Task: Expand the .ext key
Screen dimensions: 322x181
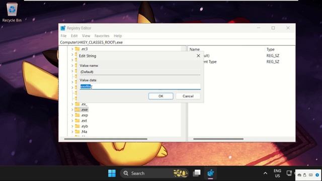Action: [x=72, y=121]
